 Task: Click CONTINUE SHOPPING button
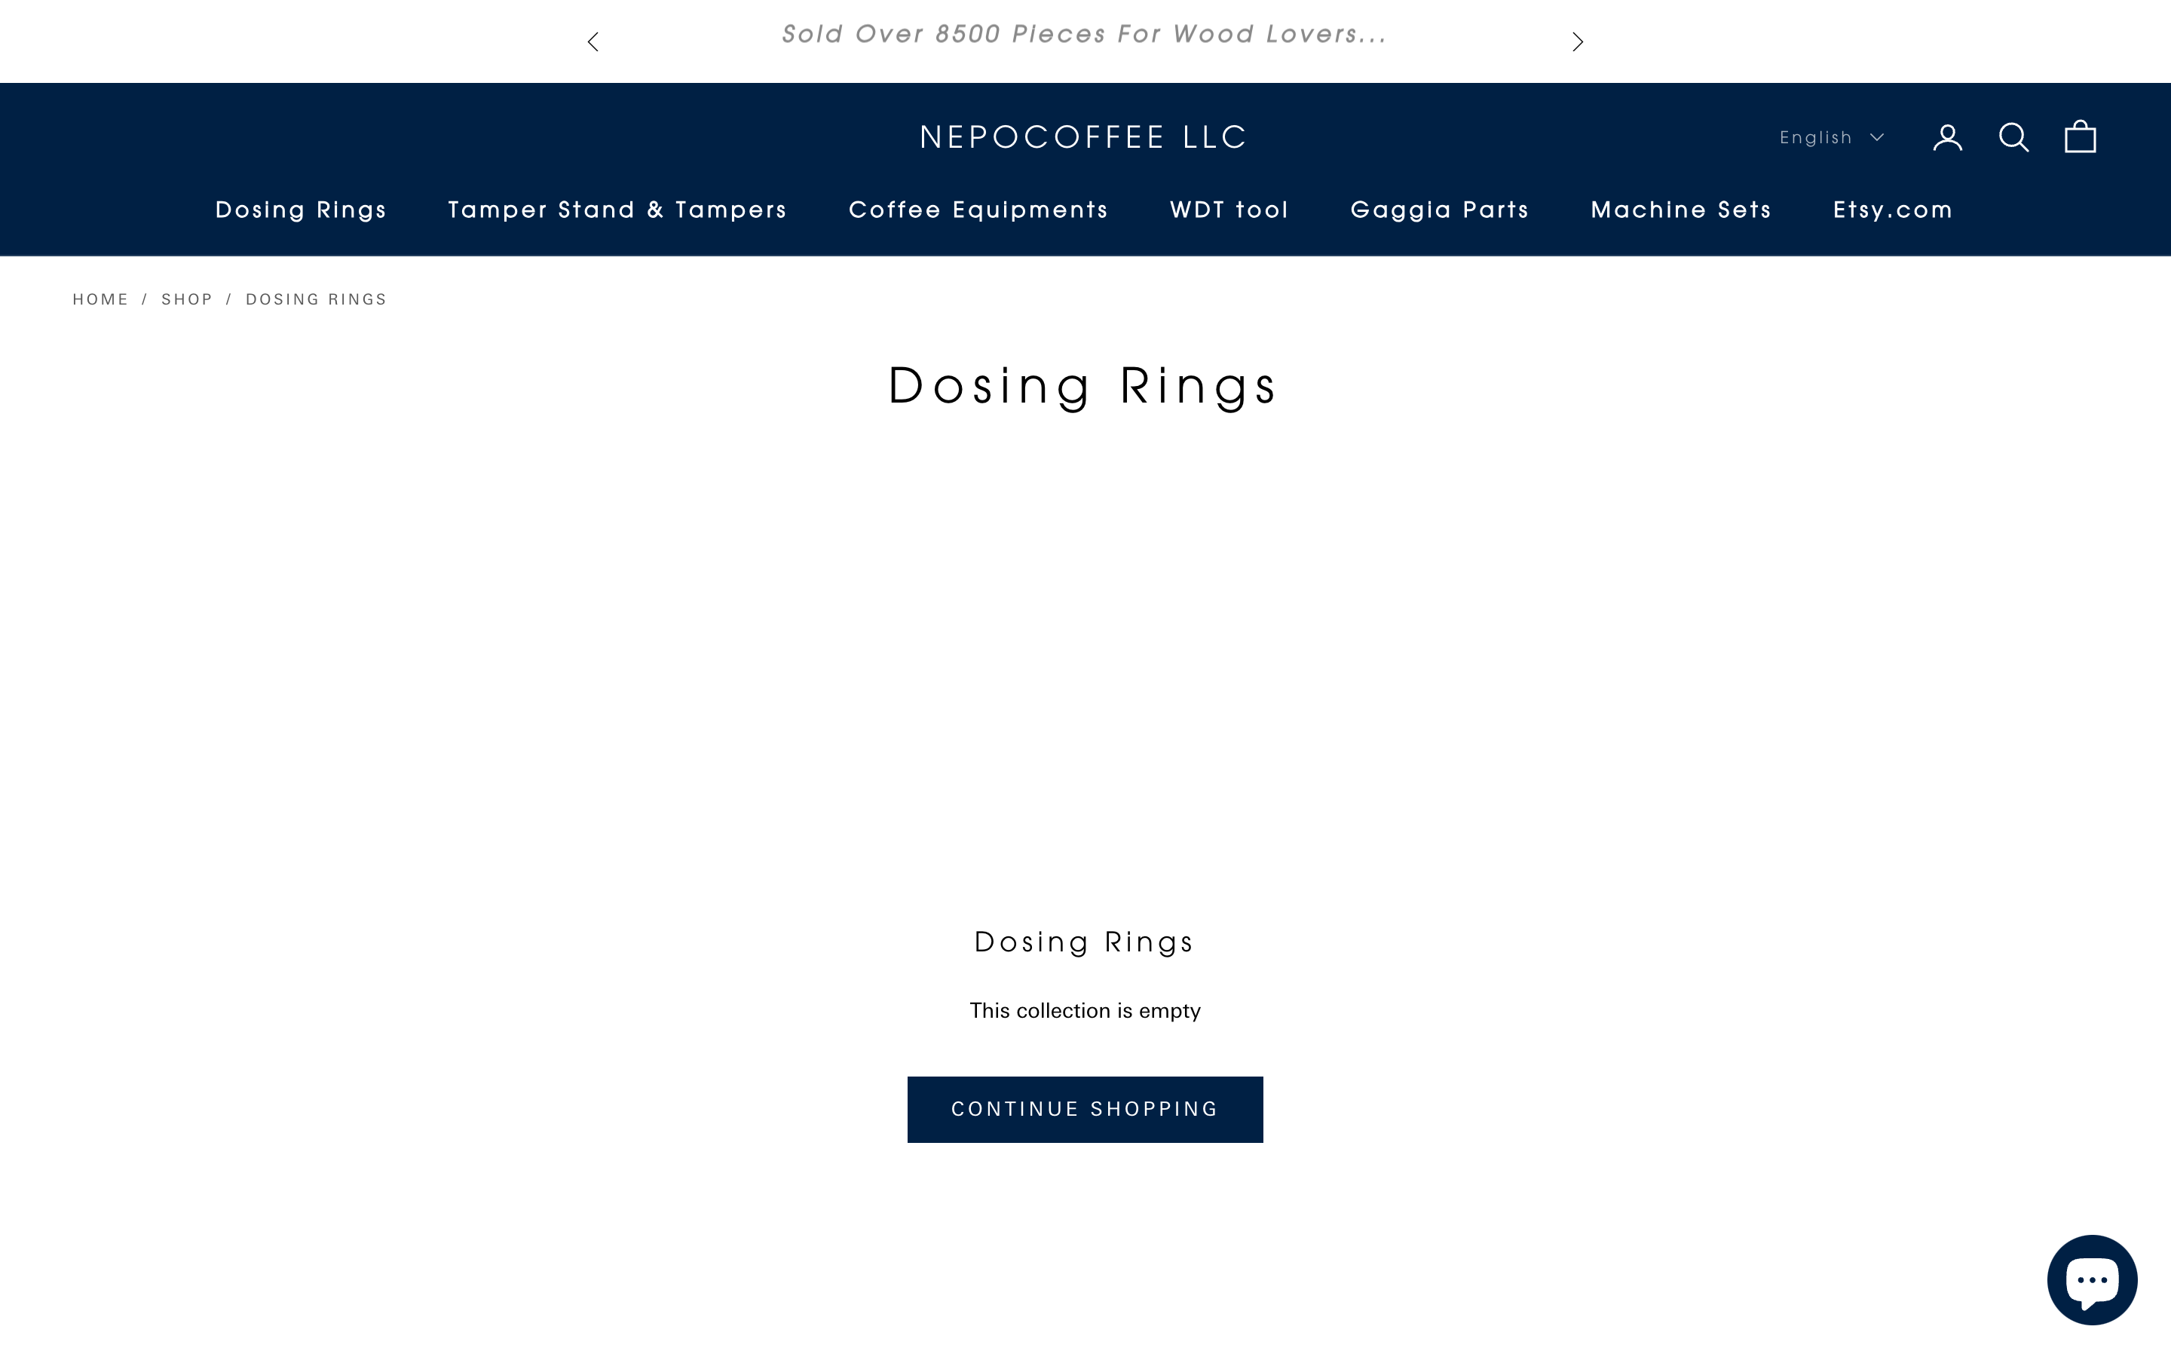[x=1085, y=1108]
